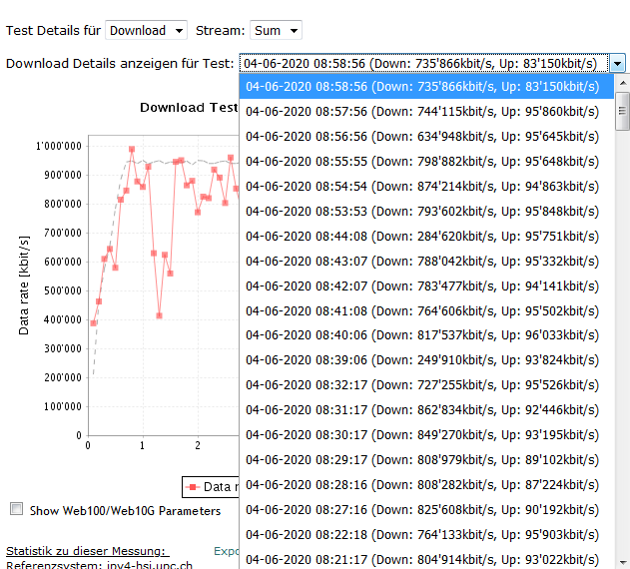Collapse the test selection dropdown arrow
Viewport: 630px width, 569px height.
coord(618,64)
